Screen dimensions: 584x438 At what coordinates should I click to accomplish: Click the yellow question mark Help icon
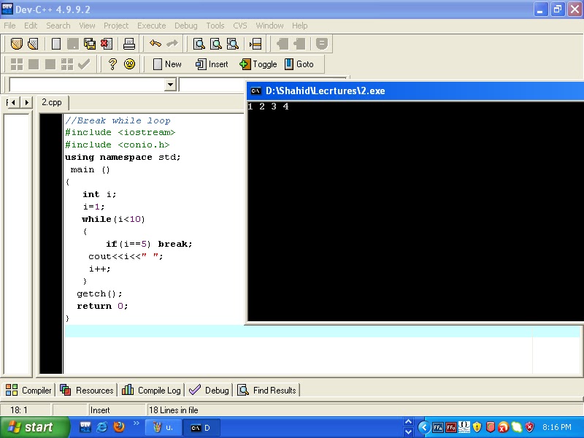pyautogui.click(x=112, y=64)
